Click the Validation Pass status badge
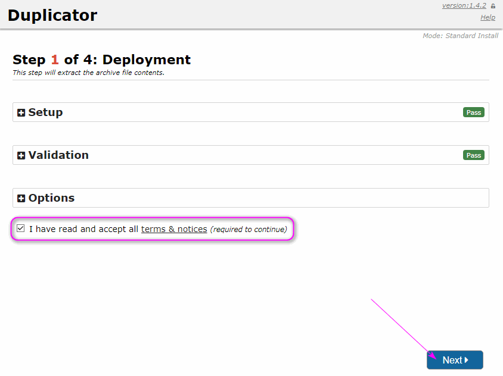 point(474,155)
